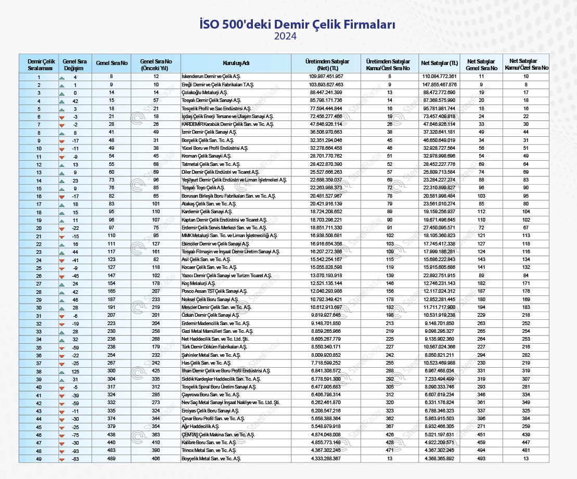Click "Diler Demir Çelik Endüstri ve Ticaret A.Ş."
The image size is (577, 479).
[220, 172]
